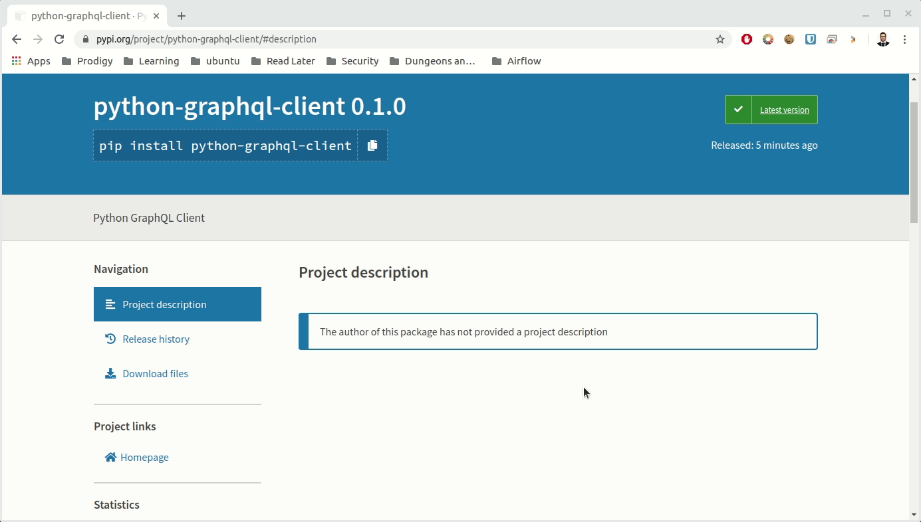Open the Dungeons an... bookmark folder
This screenshot has width=921, height=522.
click(x=432, y=61)
